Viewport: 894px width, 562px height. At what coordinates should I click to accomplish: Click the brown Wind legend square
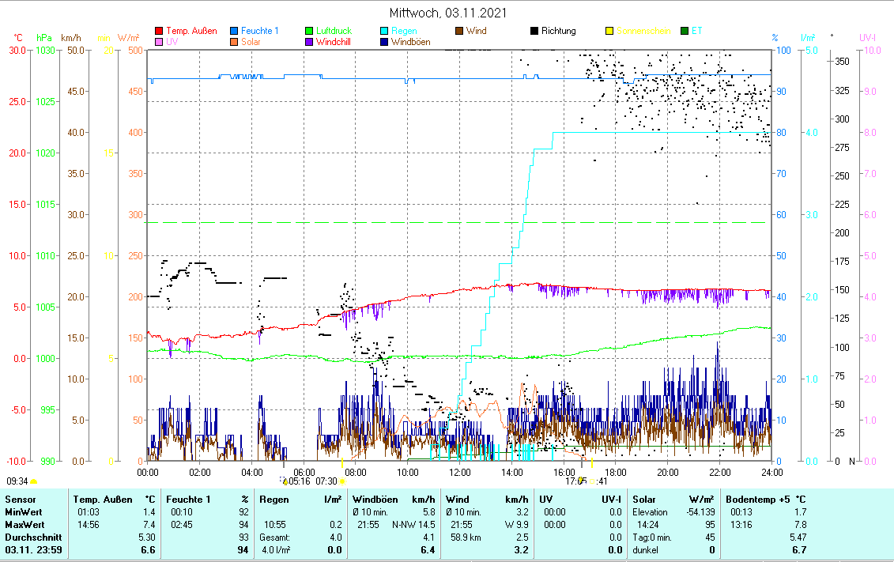460,32
